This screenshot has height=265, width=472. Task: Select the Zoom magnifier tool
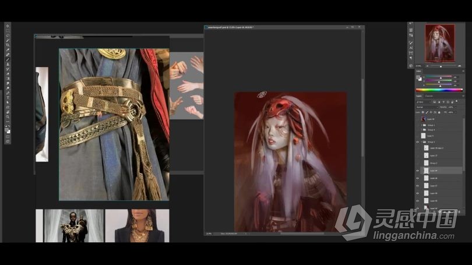coord(8,117)
